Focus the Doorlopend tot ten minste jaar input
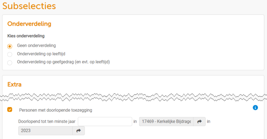The width and height of the screenshot is (267, 139). coord(105,122)
